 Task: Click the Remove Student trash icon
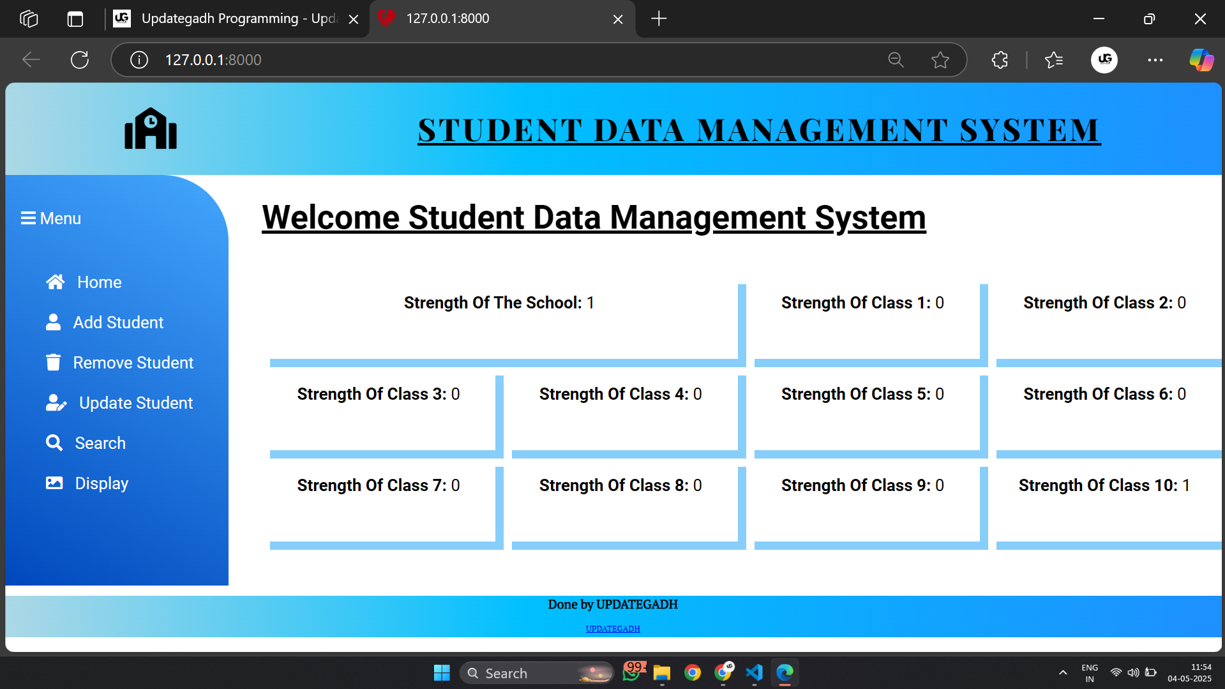point(54,362)
